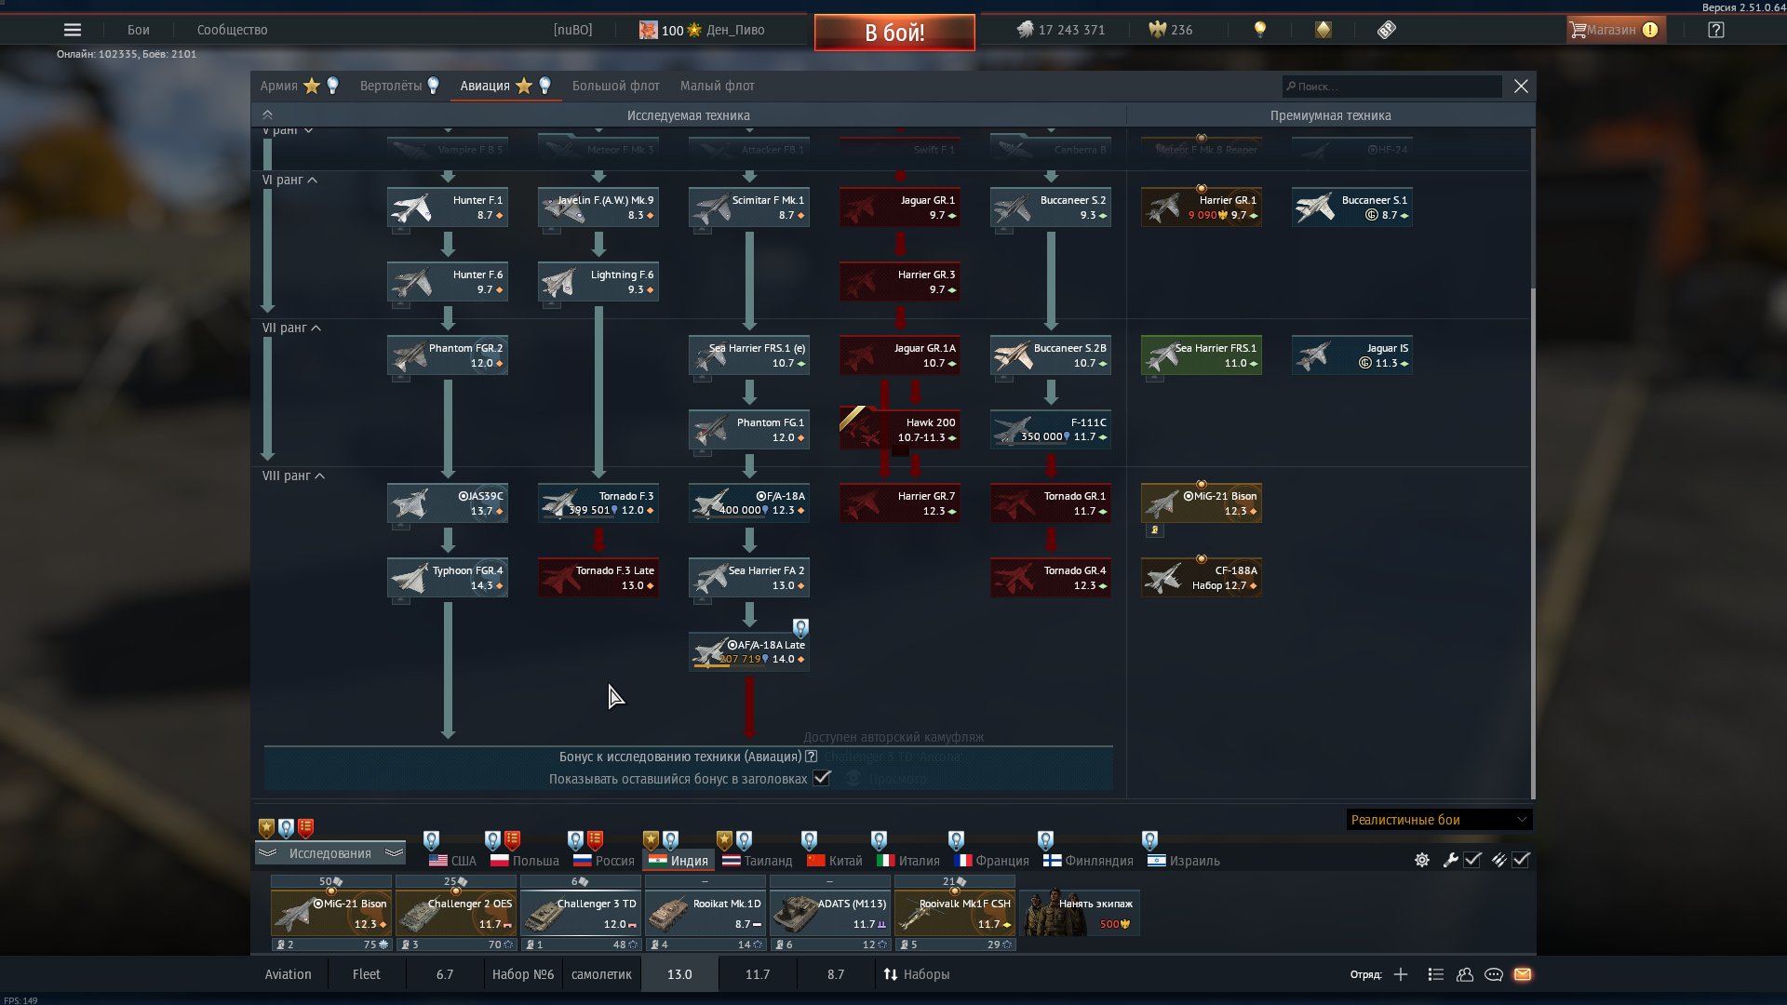Collapse the VII ранг section
Screen dimensions: 1787x1005
pyautogui.click(x=316, y=328)
